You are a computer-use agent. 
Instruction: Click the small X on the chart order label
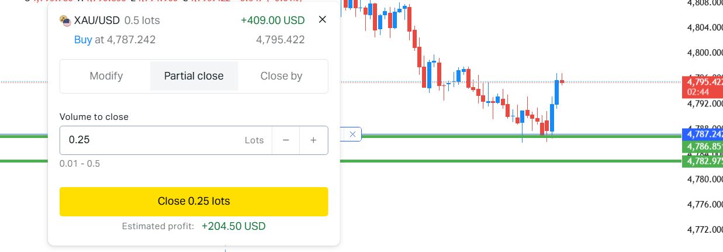(x=352, y=134)
